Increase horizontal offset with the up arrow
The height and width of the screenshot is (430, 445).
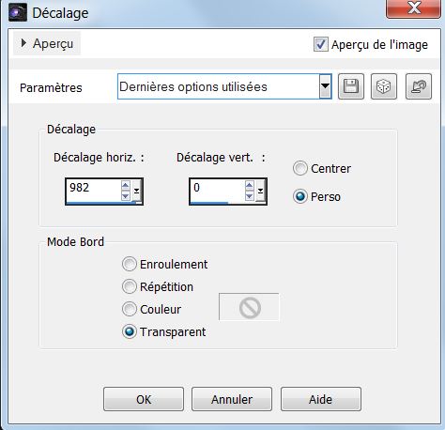pos(126,186)
